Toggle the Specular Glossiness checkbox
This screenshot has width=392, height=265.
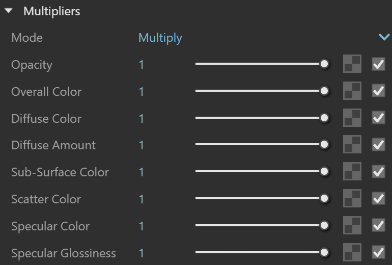[378, 252]
